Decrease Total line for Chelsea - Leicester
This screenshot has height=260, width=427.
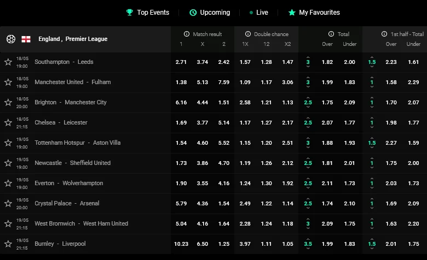[x=308, y=128]
